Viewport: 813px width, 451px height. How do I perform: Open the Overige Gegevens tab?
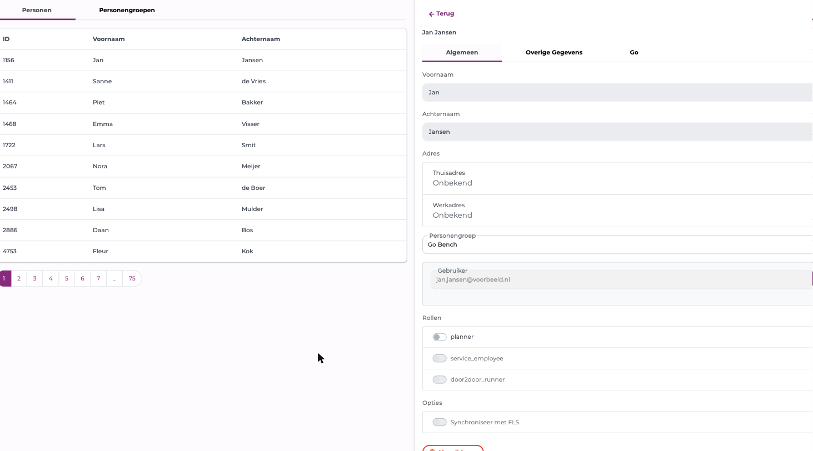pos(554,52)
